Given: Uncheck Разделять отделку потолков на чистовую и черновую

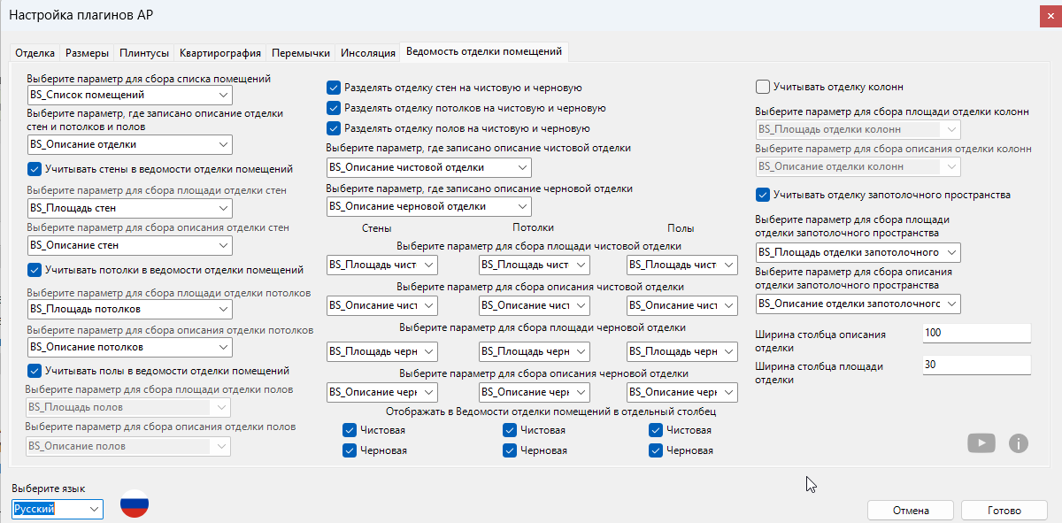Looking at the screenshot, I should [334, 108].
